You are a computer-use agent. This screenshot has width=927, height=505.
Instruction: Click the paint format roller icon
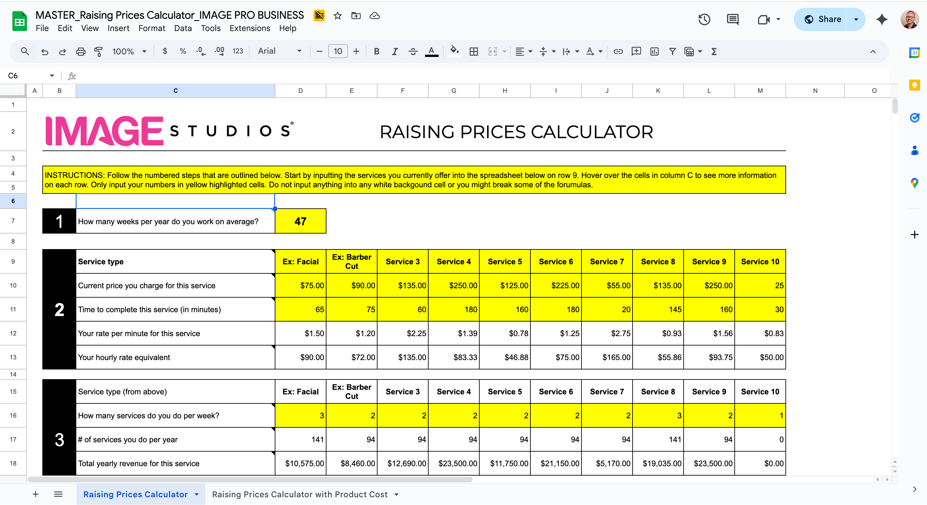point(98,51)
